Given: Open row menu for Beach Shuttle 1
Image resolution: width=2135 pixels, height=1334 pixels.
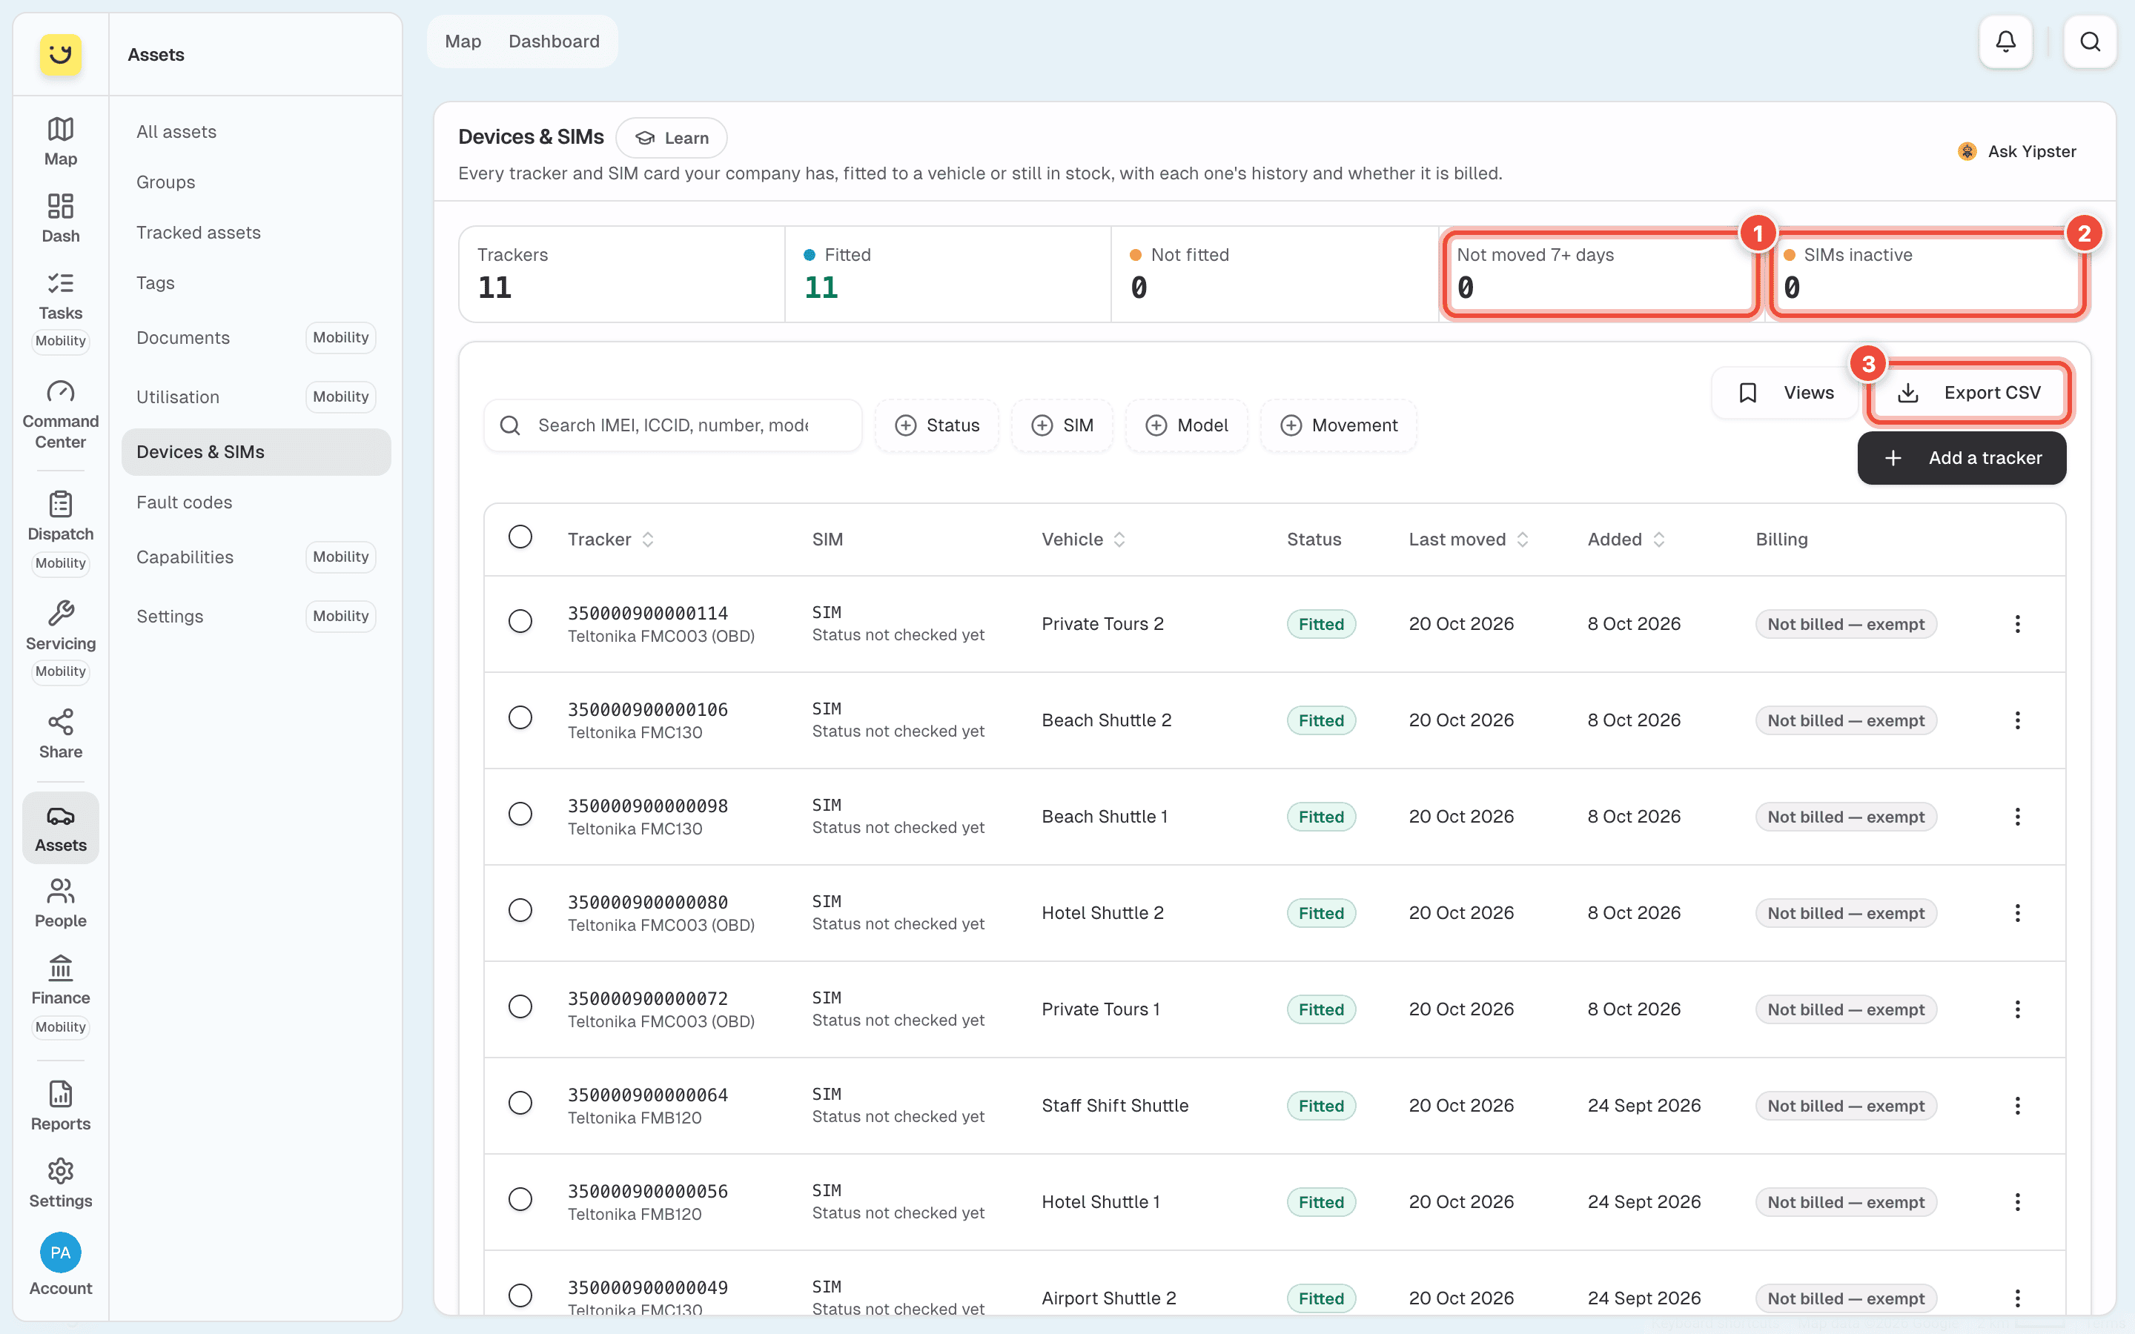Looking at the screenshot, I should point(2017,816).
